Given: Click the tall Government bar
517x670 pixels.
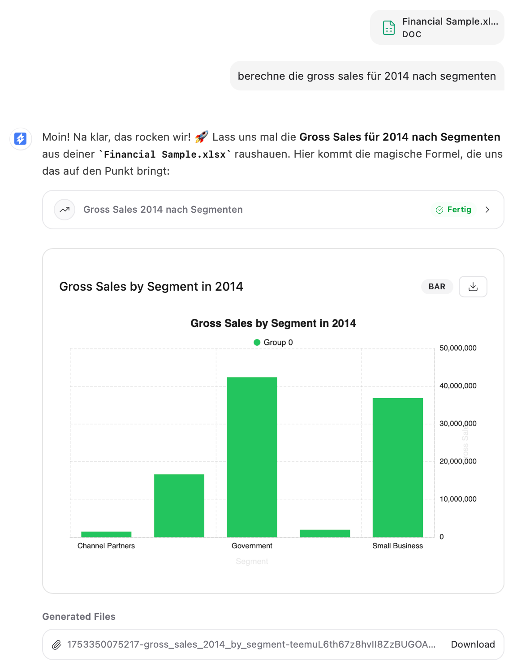Looking at the screenshot, I should (252, 457).
